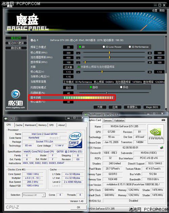Click the CPU-Z window title icon
The image size is (169, 213).
(6, 119)
